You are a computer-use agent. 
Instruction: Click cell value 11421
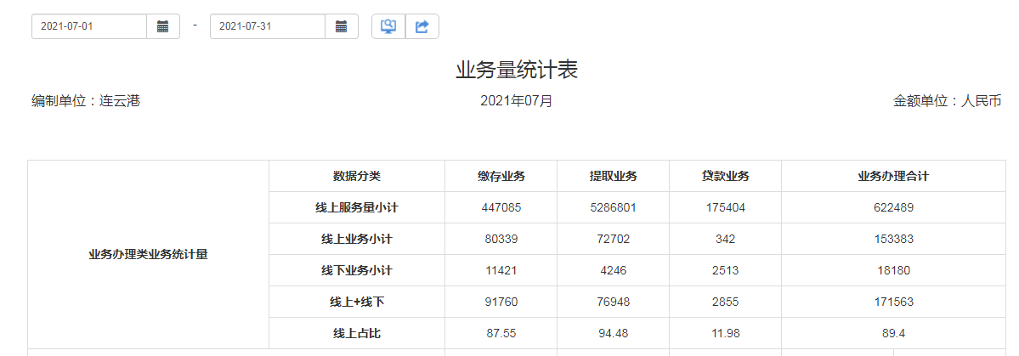click(501, 270)
